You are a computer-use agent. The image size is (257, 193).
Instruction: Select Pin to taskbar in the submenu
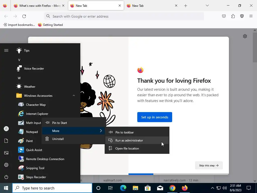137,132
